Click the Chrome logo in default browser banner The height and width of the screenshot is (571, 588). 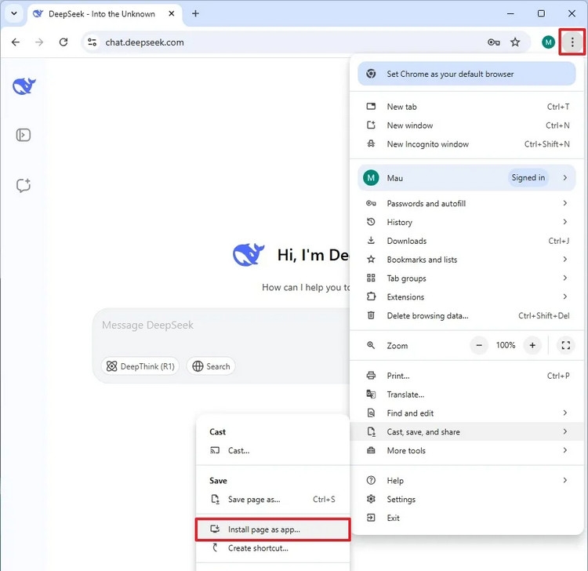pos(371,74)
